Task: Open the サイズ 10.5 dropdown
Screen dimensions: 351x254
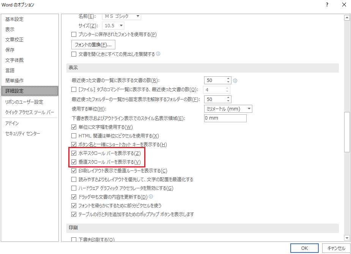Action: pyautogui.click(x=121, y=25)
